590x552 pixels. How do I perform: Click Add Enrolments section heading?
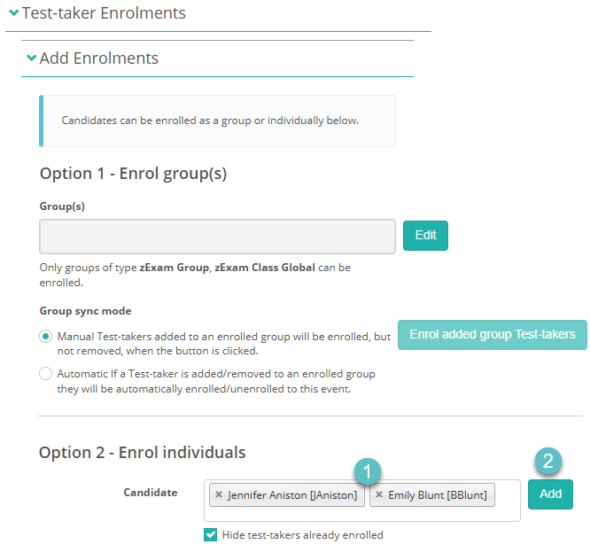[x=99, y=58]
